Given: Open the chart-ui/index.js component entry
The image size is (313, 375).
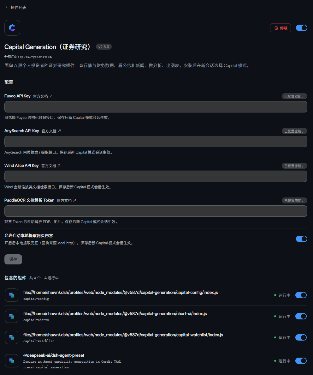Looking at the screenshot, I should point(115,313).
